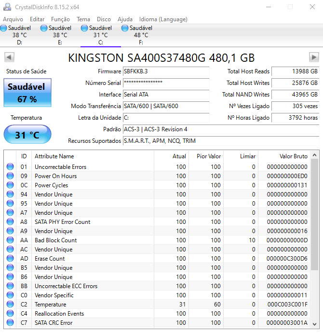Click the ID column header
The height and width of the screenshot is (333, 323).
click(x=24, y=156)
